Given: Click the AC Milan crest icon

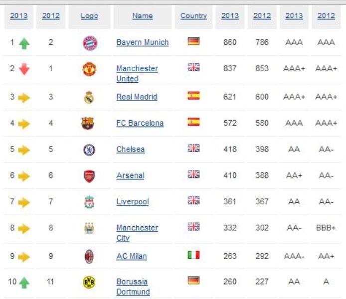Looking at the screenshot, I should point(89,256).
